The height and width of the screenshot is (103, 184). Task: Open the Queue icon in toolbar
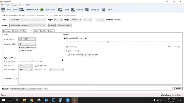pos(60,10)
